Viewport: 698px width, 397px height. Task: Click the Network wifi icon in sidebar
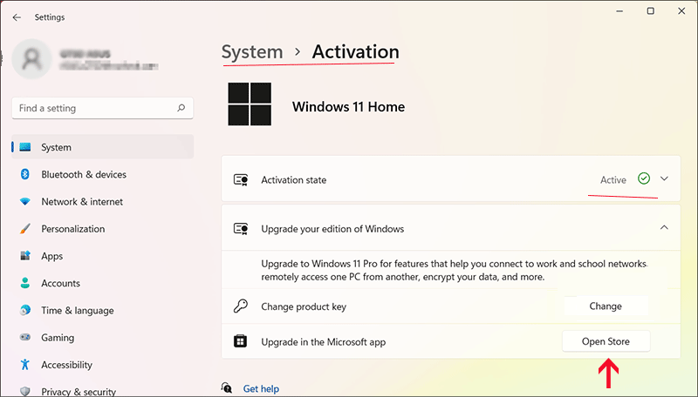click(x=25, y=202)
